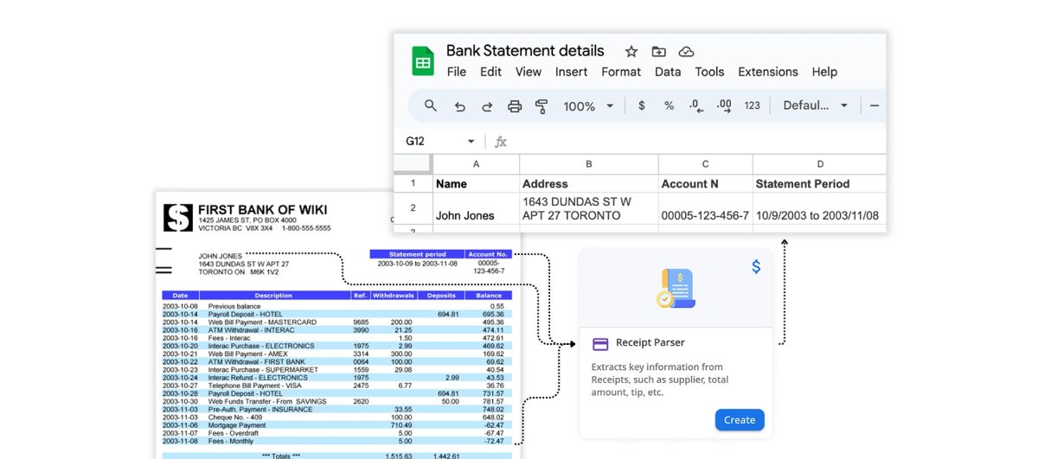
Task: Select column A header
Action: [x=476, y=164]
